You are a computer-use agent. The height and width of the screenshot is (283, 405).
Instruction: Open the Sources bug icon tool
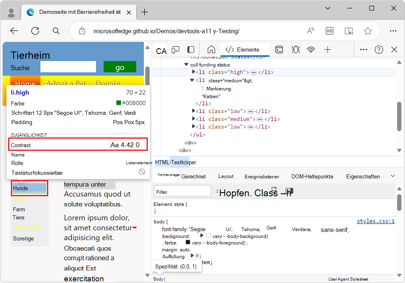tap(296, 50)
